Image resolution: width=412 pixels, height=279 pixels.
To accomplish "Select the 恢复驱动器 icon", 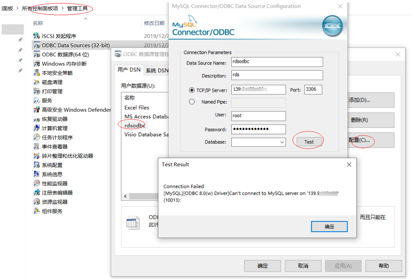I will coord(37,119).
